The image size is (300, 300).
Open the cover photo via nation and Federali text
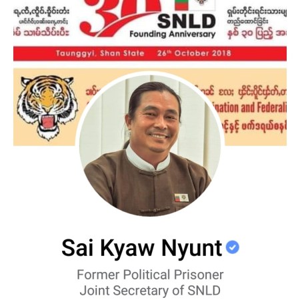[250, 108]
